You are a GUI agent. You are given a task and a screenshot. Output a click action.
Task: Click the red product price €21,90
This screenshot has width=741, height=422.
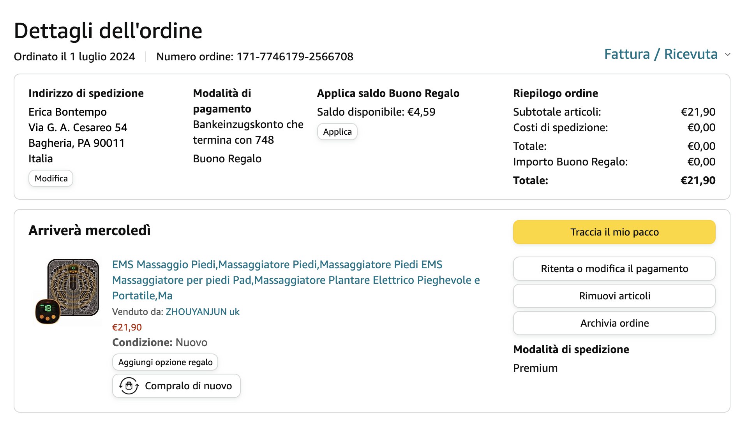tap(127, 327)
